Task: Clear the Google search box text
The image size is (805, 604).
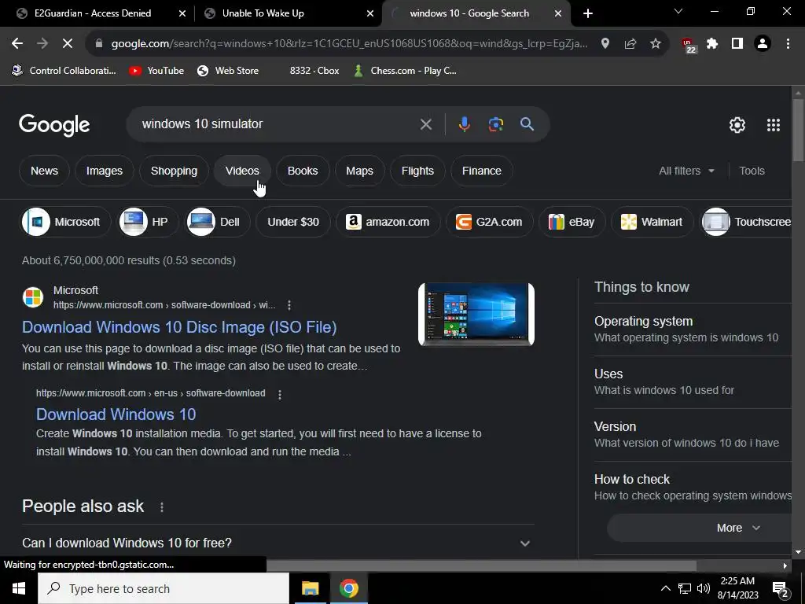Action: tap(425, 124)
